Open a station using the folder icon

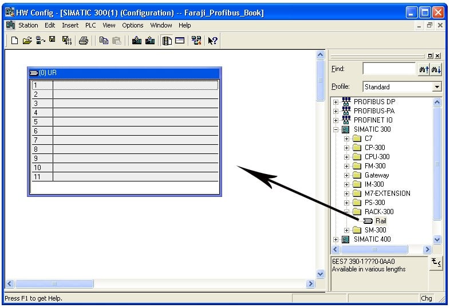coord(27,41)
